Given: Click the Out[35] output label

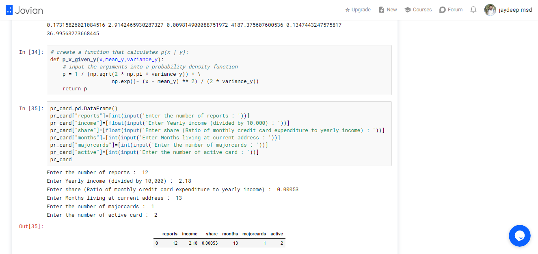Looking at the screenshot, I should pos(31,226).
